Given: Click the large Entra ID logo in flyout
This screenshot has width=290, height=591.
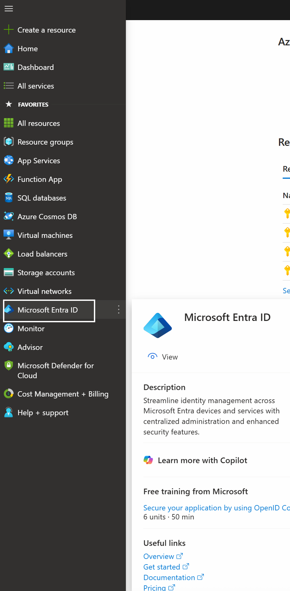Looking at the screenshot, I should [x=158, y=325].
